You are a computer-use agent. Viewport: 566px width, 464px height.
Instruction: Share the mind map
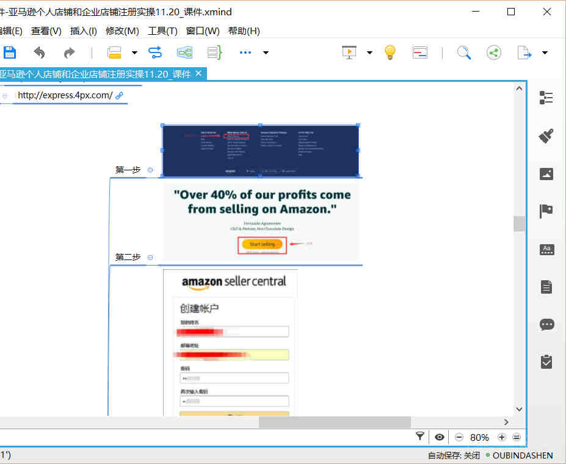[x=494, y=53]
